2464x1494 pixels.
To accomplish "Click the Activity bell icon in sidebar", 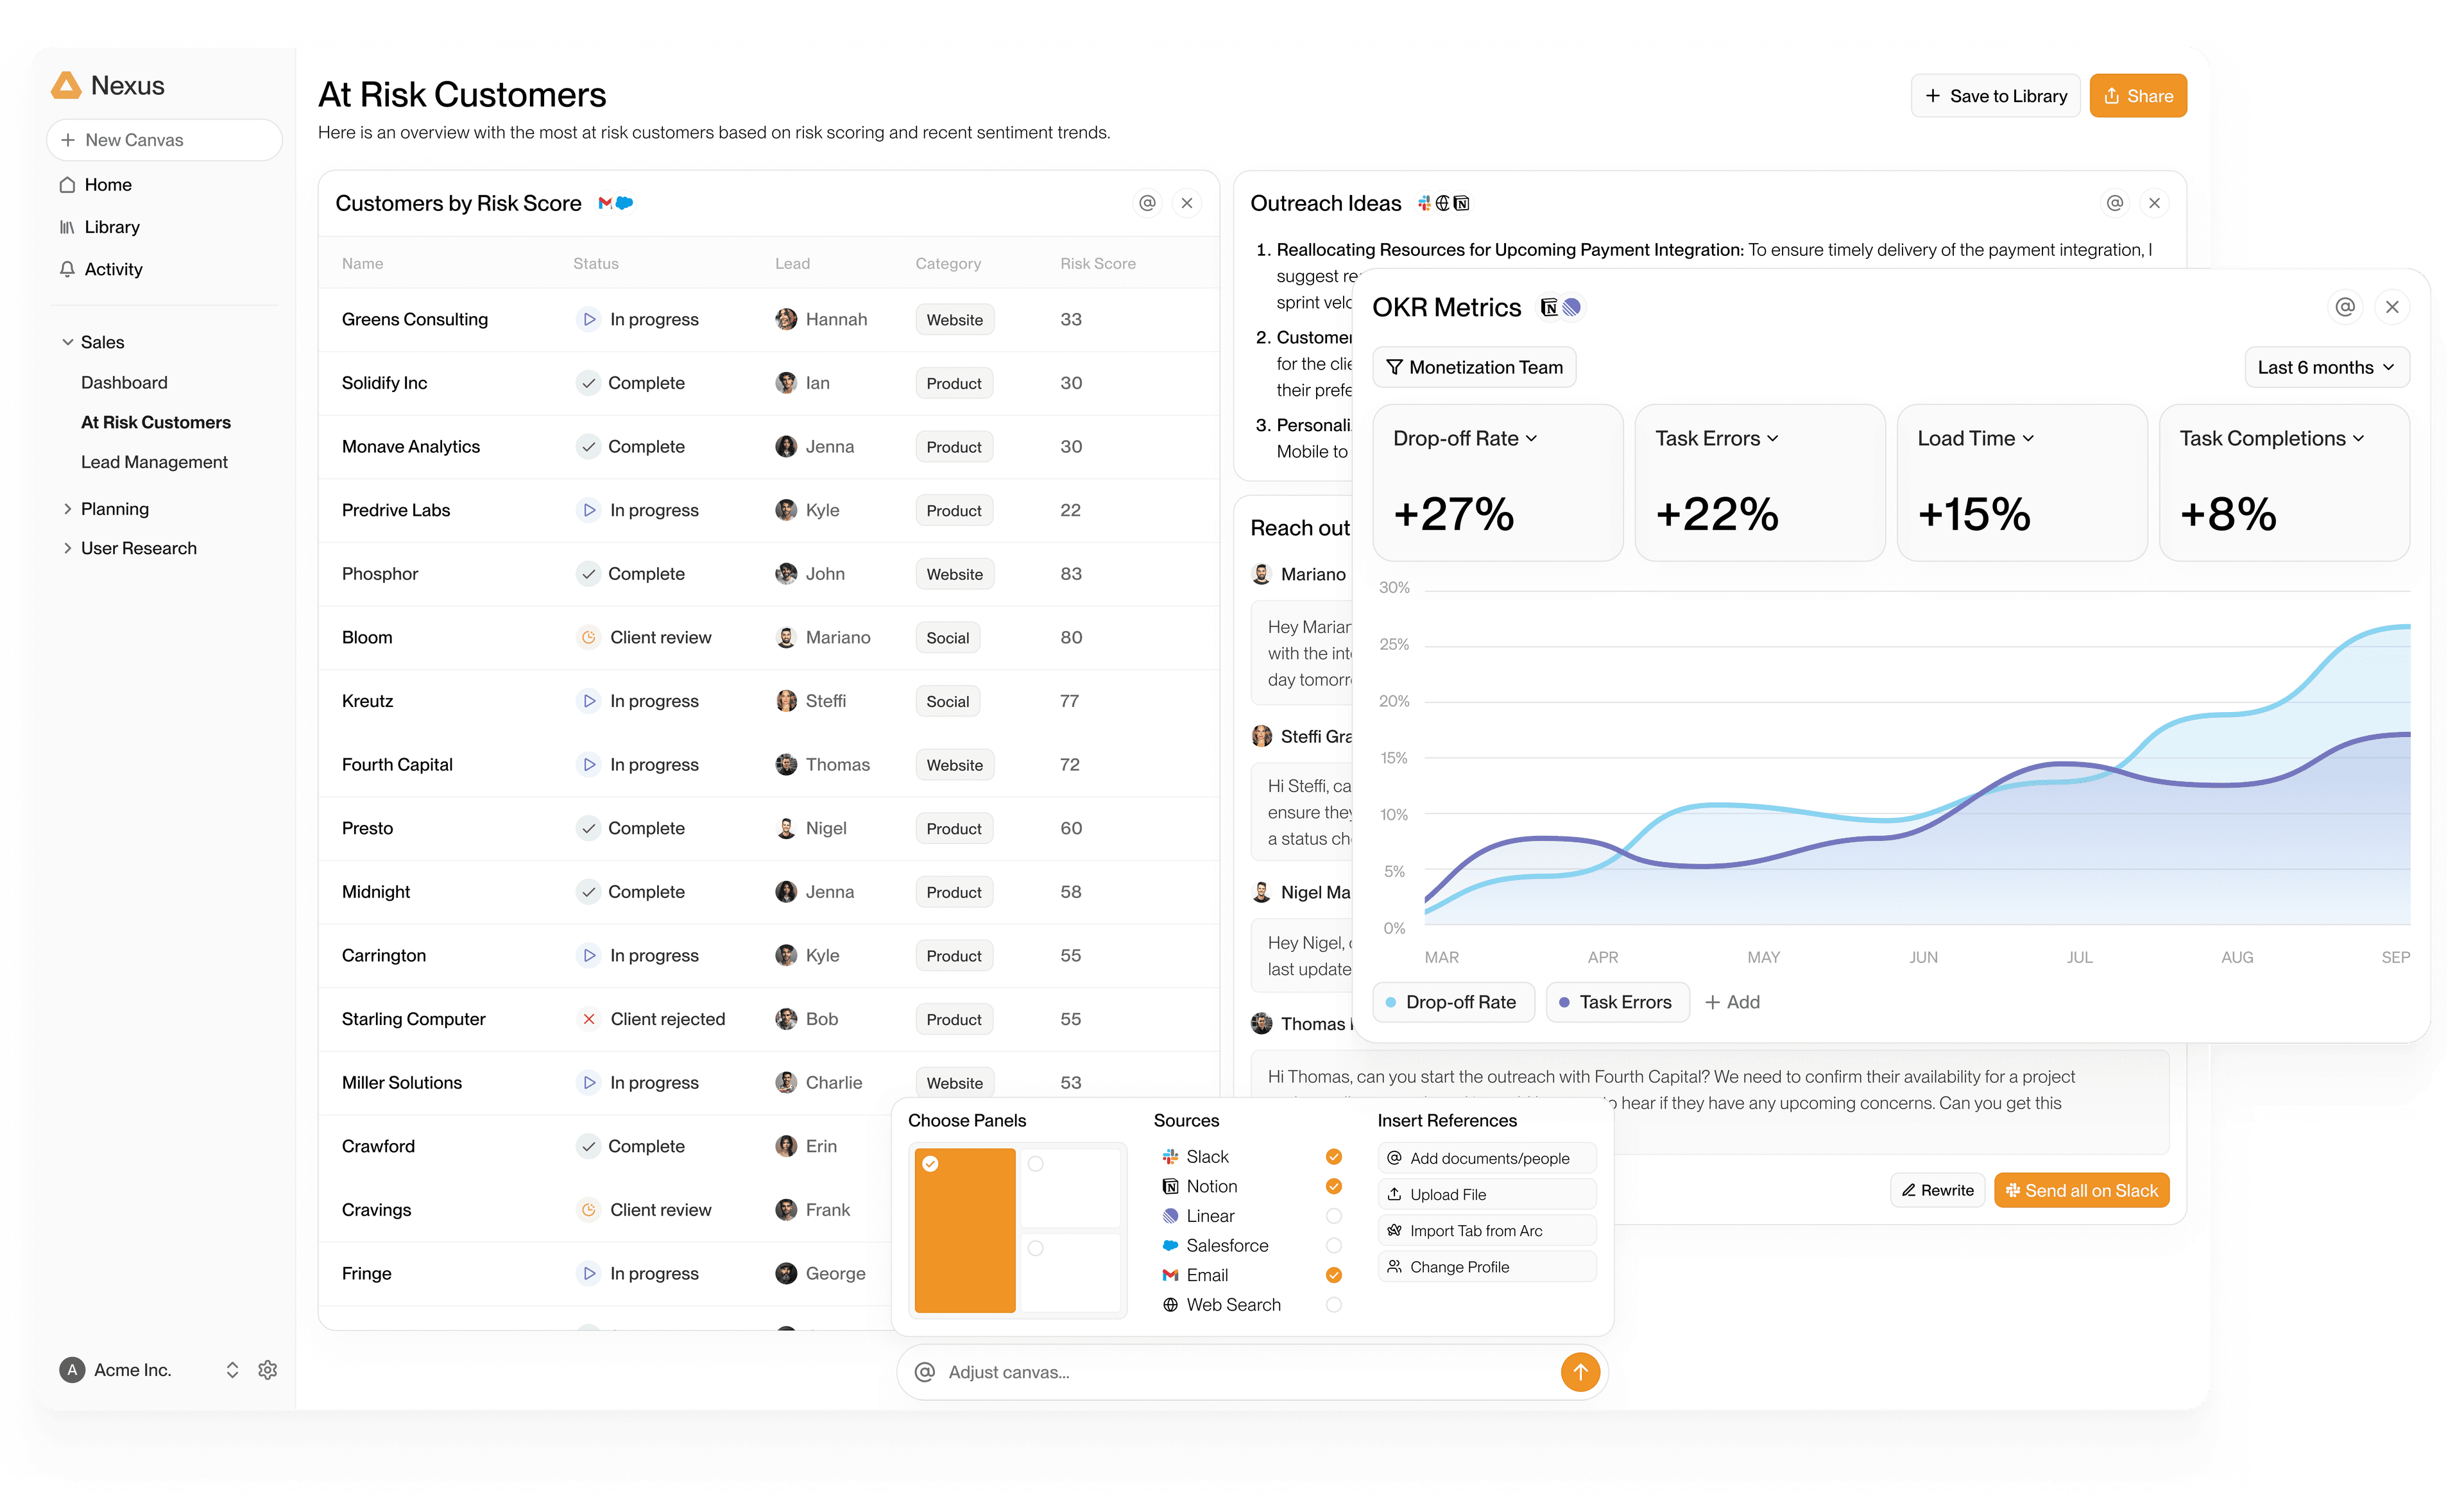I will click(x=67, y=269).
